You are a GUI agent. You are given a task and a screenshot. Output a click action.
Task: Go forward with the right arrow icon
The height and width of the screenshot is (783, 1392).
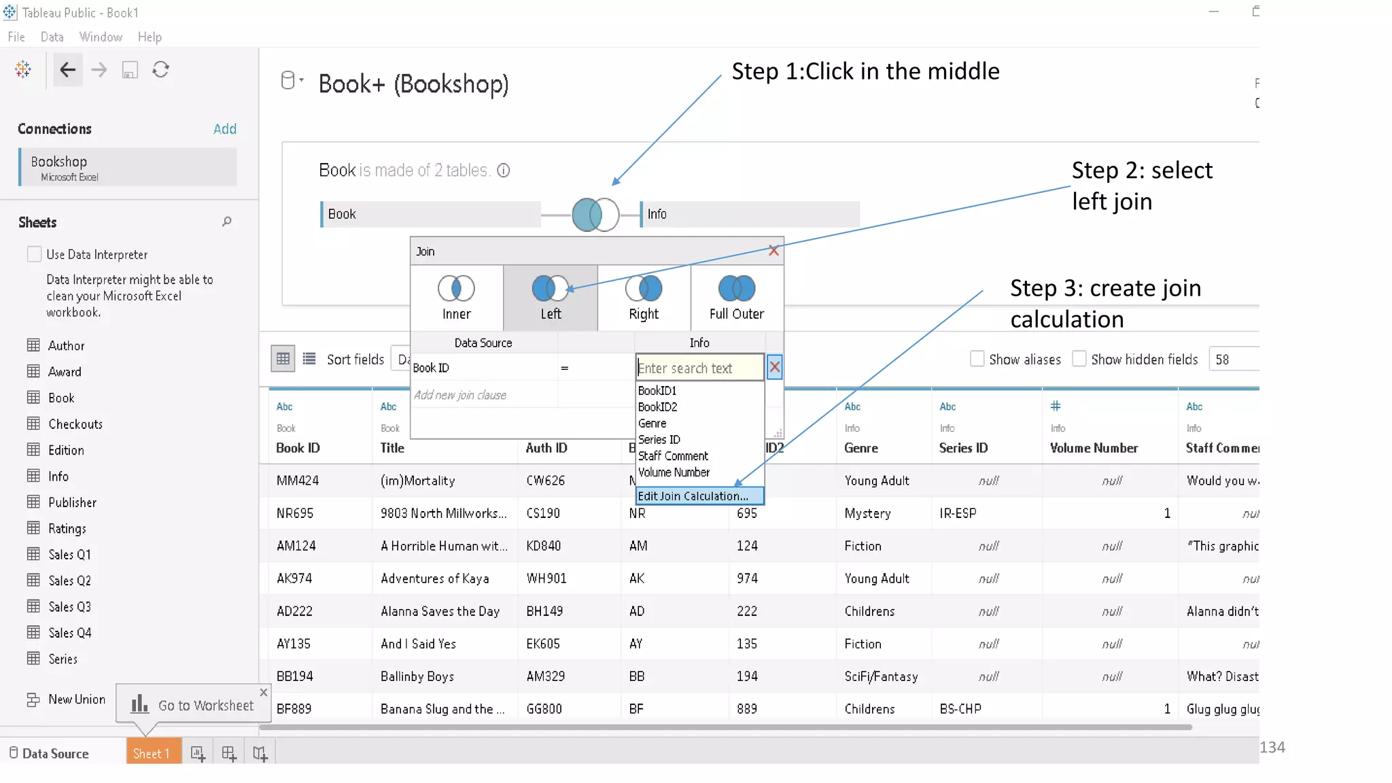tap(99, 69)
